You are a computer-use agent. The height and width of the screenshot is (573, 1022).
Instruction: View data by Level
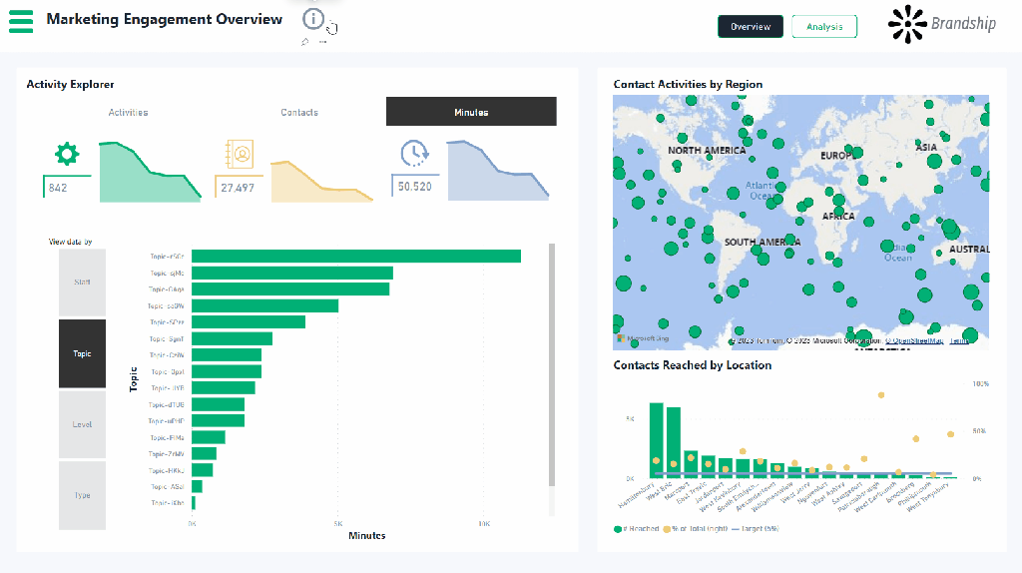coord(82,424)
